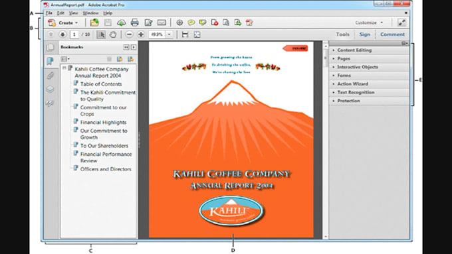Select the arrow Selection tool
This screenshot has height=254, width=452.
[x=101, y=34]
